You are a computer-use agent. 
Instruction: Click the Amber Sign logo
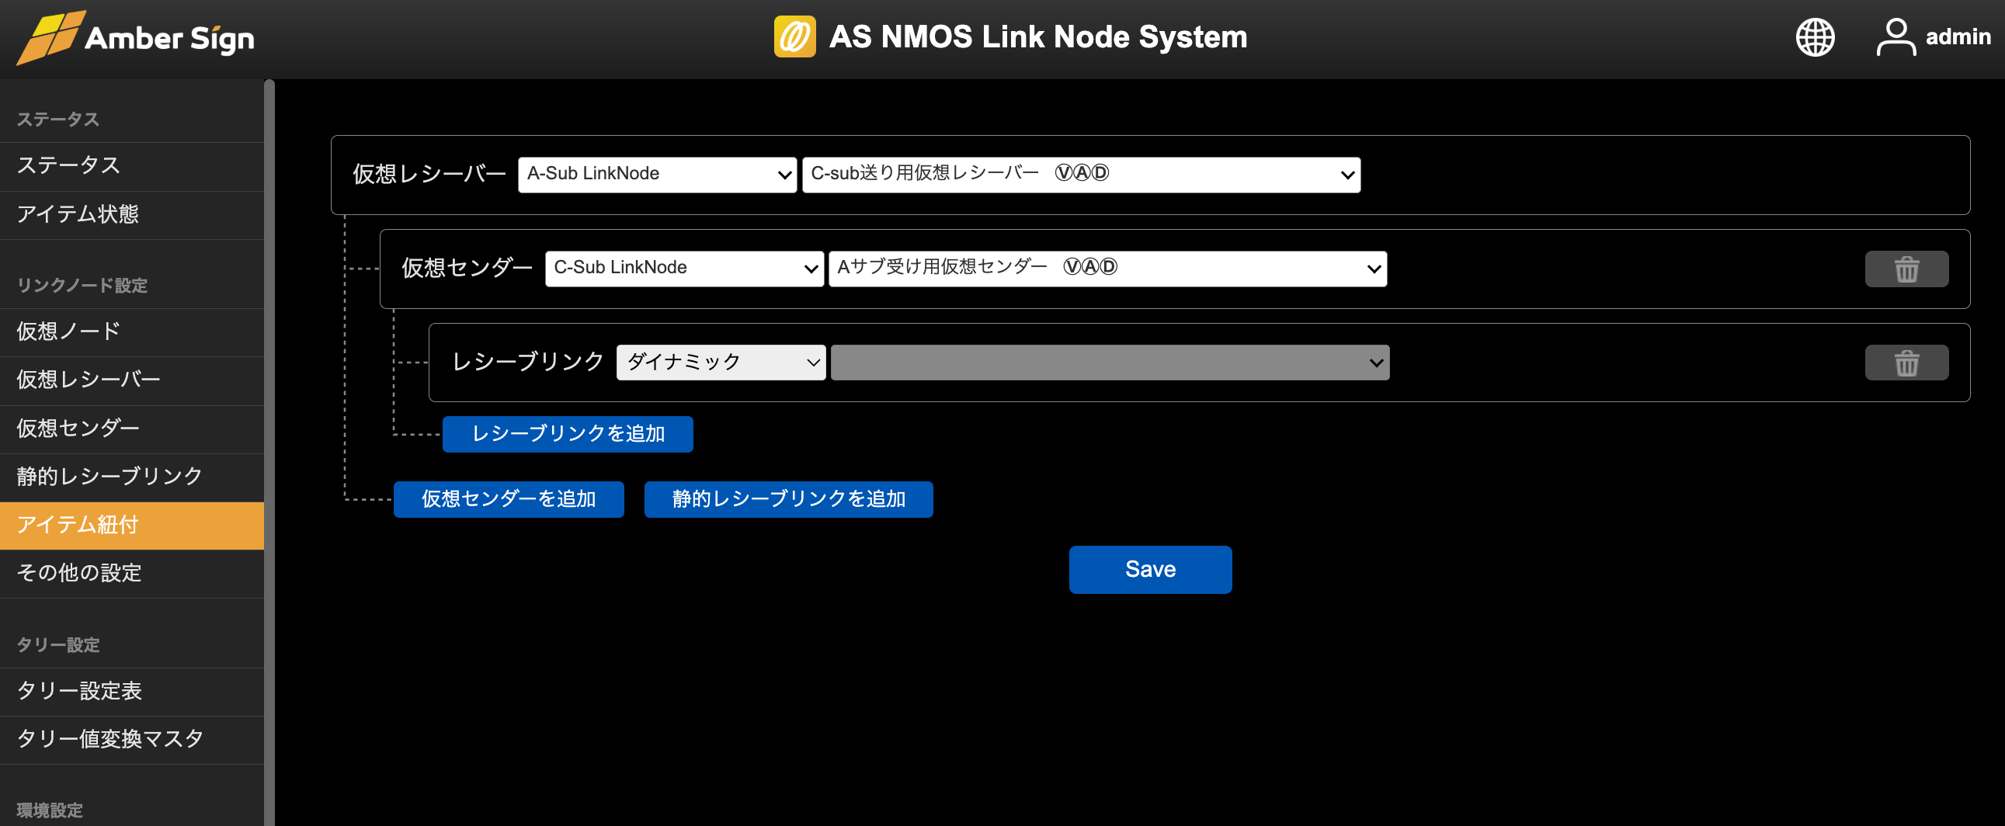pos(135,37)
